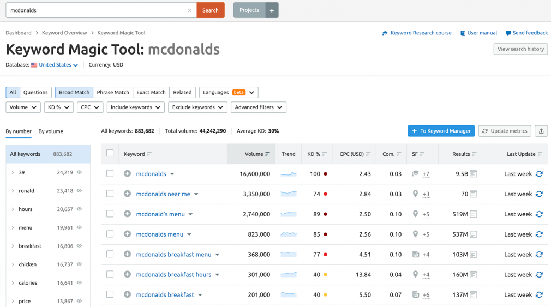Sort by CPC (USD) column sort icon
551x307 pixels.
(368, 154)
